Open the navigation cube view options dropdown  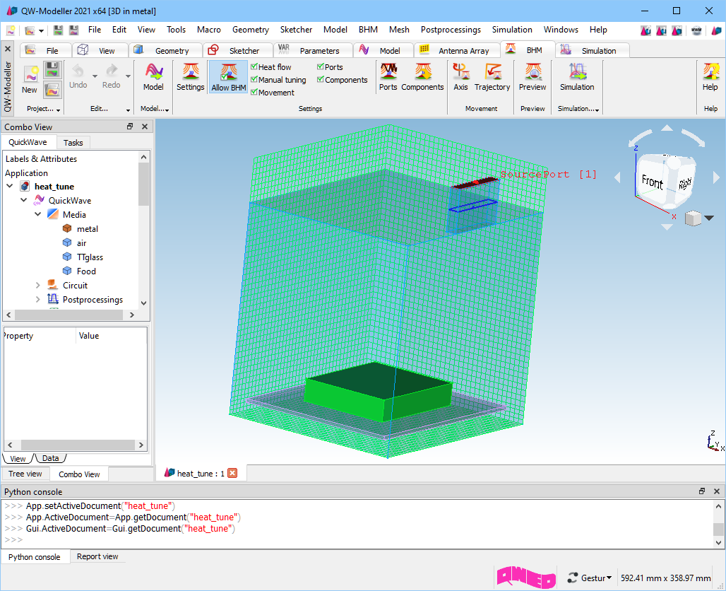pos(709,218)
